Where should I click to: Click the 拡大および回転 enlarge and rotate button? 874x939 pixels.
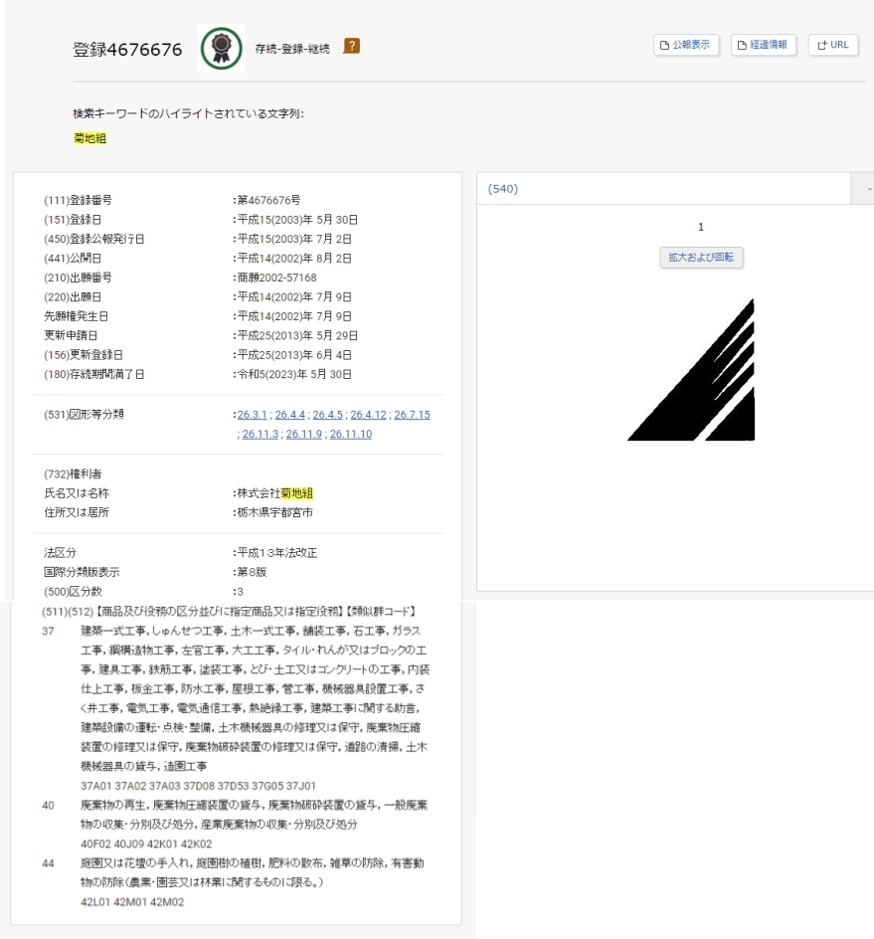[701, 258]
